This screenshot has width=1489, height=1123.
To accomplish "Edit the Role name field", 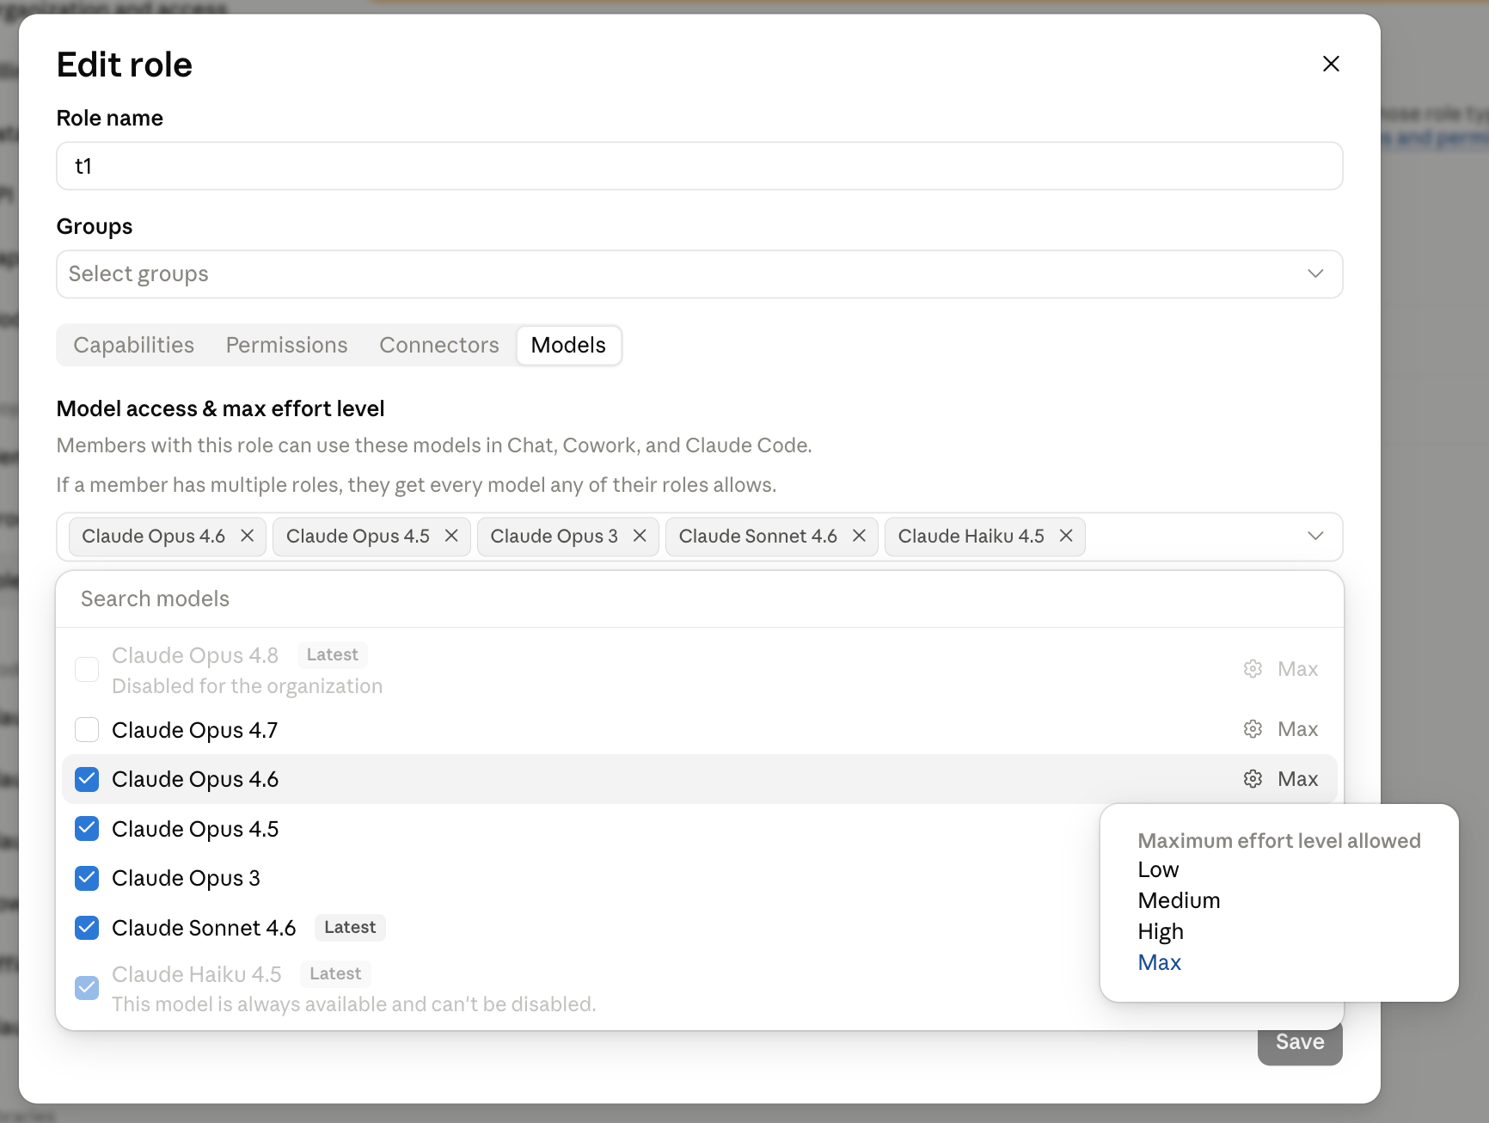I will (x=700, y=166).
